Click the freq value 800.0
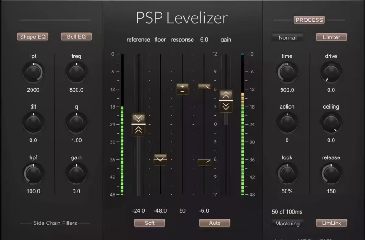 76,90
